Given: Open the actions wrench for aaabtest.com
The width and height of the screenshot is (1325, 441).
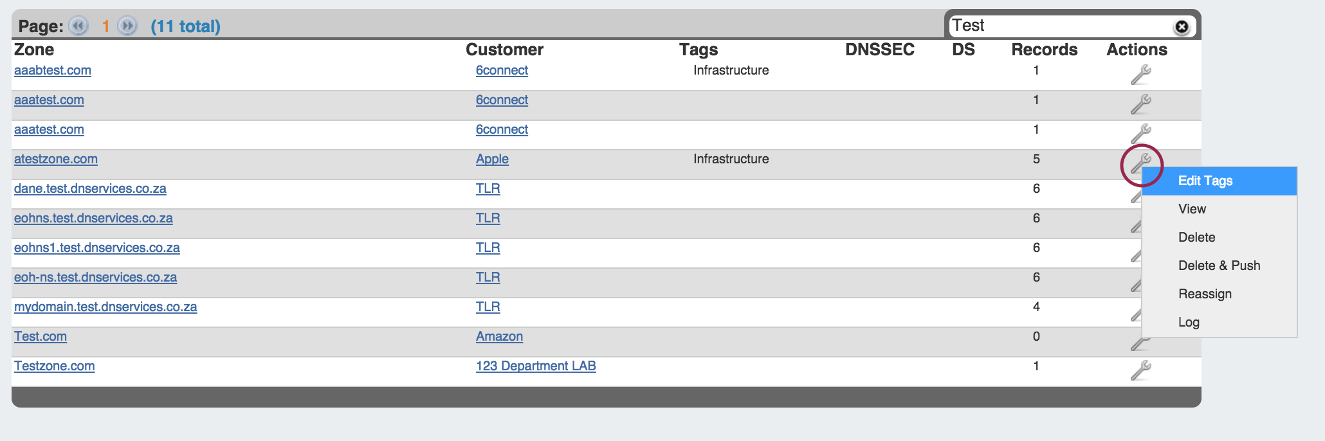Looking at the screenshot, I should click(1140, 75).
